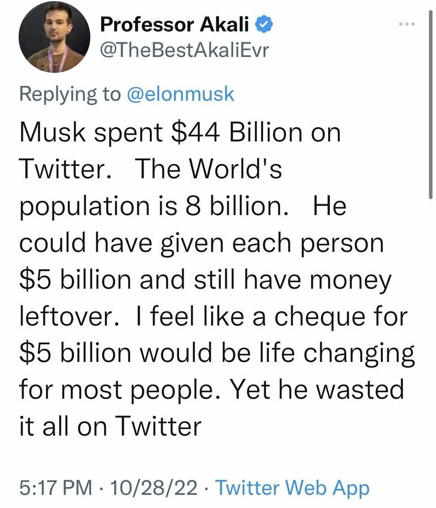Screen dimensions: 436x508
Task: Click the 5:17 PM timestamp
Action: pos(55,488)
